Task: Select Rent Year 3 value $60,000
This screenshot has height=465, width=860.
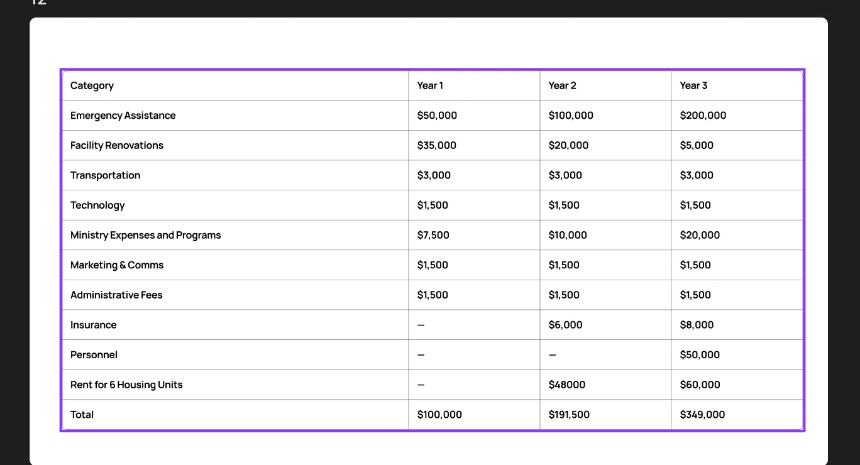Action: coord(700,385)
